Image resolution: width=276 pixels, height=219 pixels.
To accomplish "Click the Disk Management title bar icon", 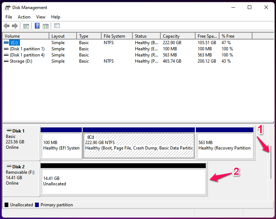I will pos(7,8).
